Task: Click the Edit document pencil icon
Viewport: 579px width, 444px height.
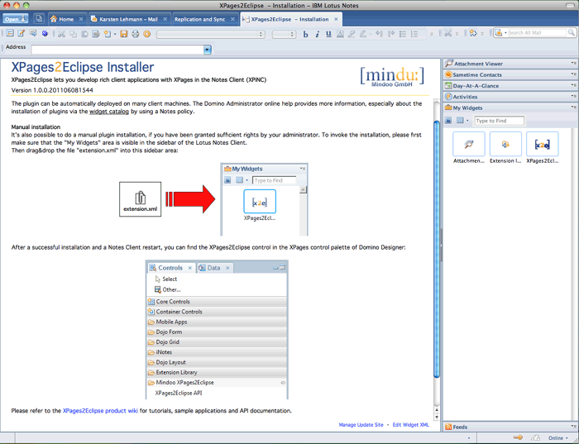Action: pyautogui.click(x=22, y=33)
